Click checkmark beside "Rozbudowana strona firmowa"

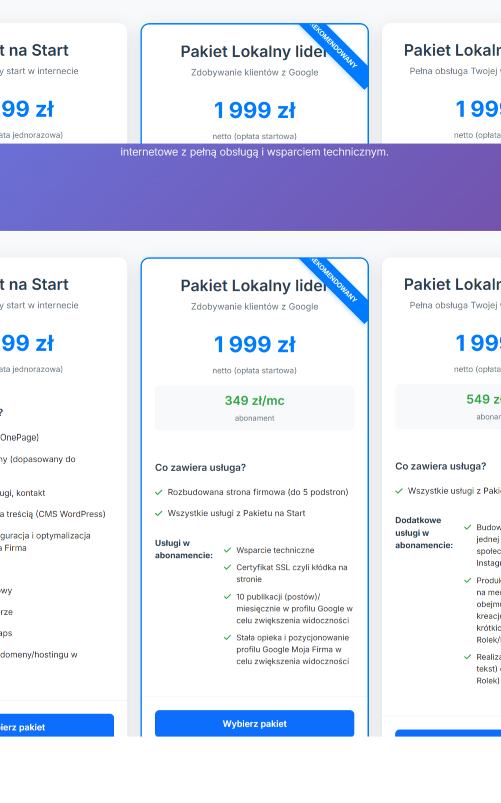[x=159, y=492]
